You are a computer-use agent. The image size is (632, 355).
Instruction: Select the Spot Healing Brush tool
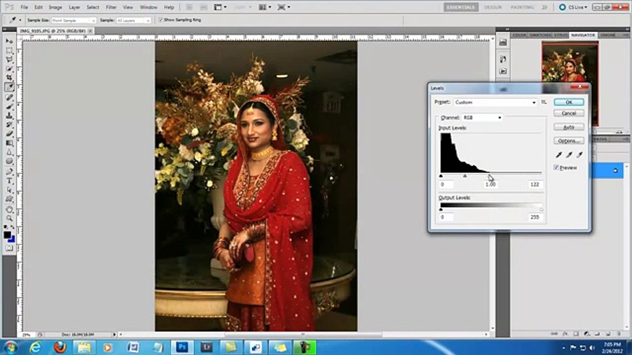(9, 97)
